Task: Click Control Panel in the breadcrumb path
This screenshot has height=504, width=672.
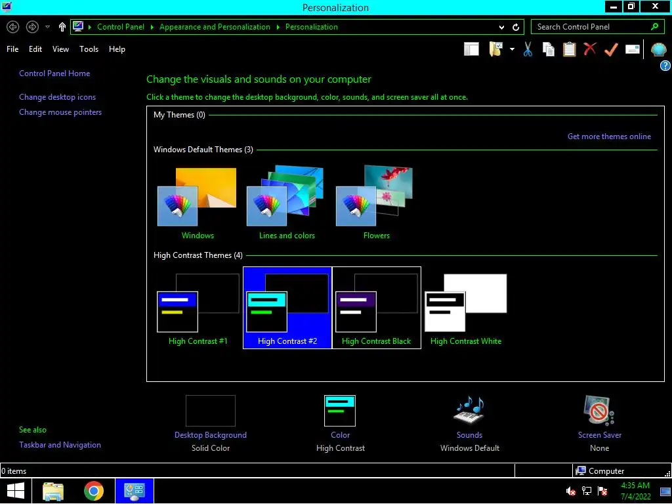Action: (121, 27)
